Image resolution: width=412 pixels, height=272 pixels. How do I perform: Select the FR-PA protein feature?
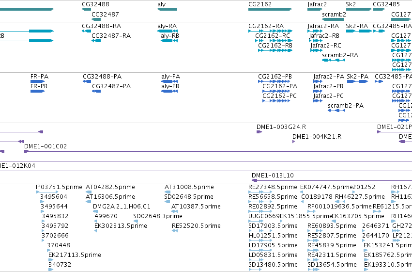[x=38, y=81]
